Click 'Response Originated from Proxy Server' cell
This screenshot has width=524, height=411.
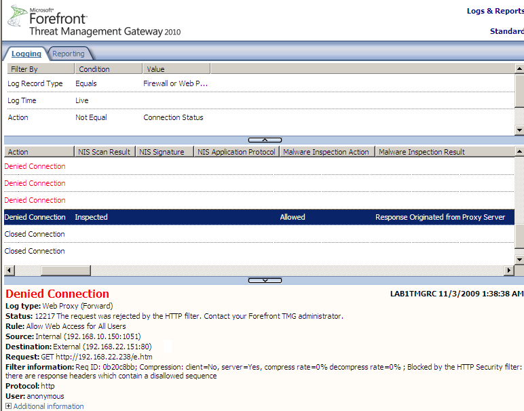(440, 217)
